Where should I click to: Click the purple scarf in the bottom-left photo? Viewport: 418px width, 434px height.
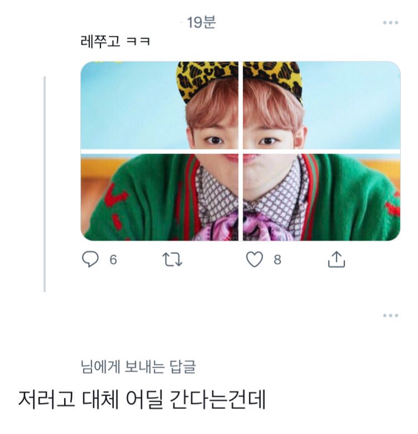tap(217, 227)
